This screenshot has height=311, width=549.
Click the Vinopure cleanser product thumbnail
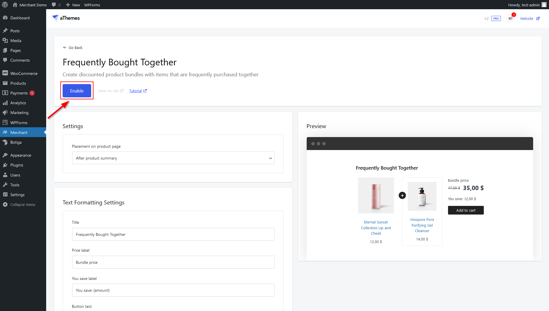click(422, 196)
